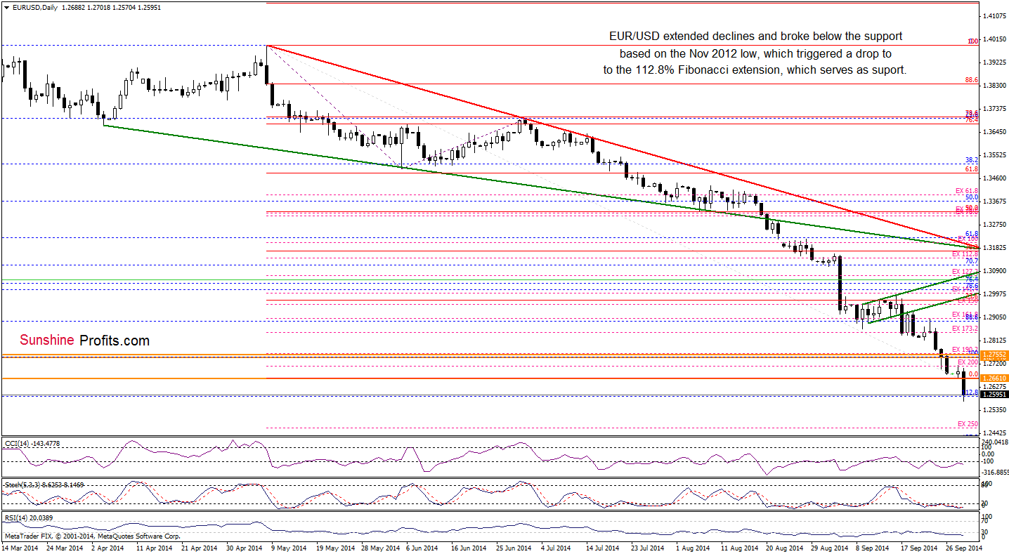Click the 70.7 Fibonacci level label

(x=972, y=260)
